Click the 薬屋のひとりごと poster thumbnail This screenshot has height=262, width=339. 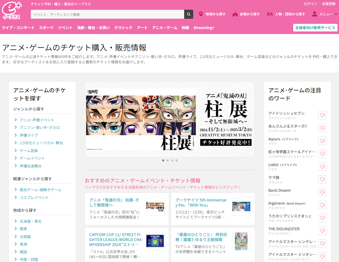241,241
